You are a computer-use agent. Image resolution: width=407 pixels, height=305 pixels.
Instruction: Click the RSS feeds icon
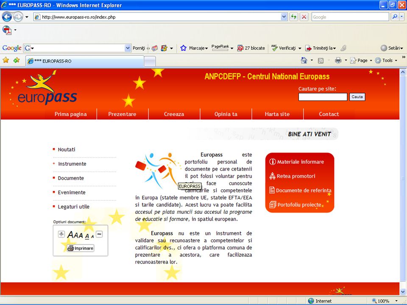click(321, 61)
